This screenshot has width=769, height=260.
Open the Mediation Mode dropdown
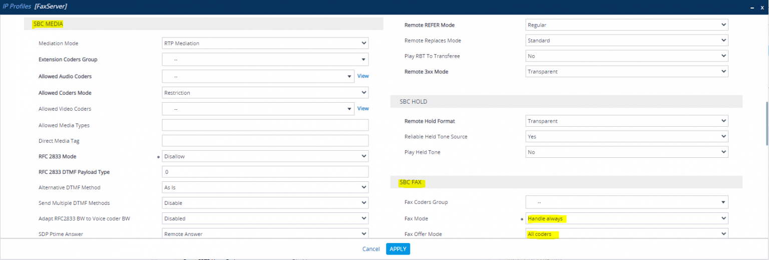(x=265, y=44)
